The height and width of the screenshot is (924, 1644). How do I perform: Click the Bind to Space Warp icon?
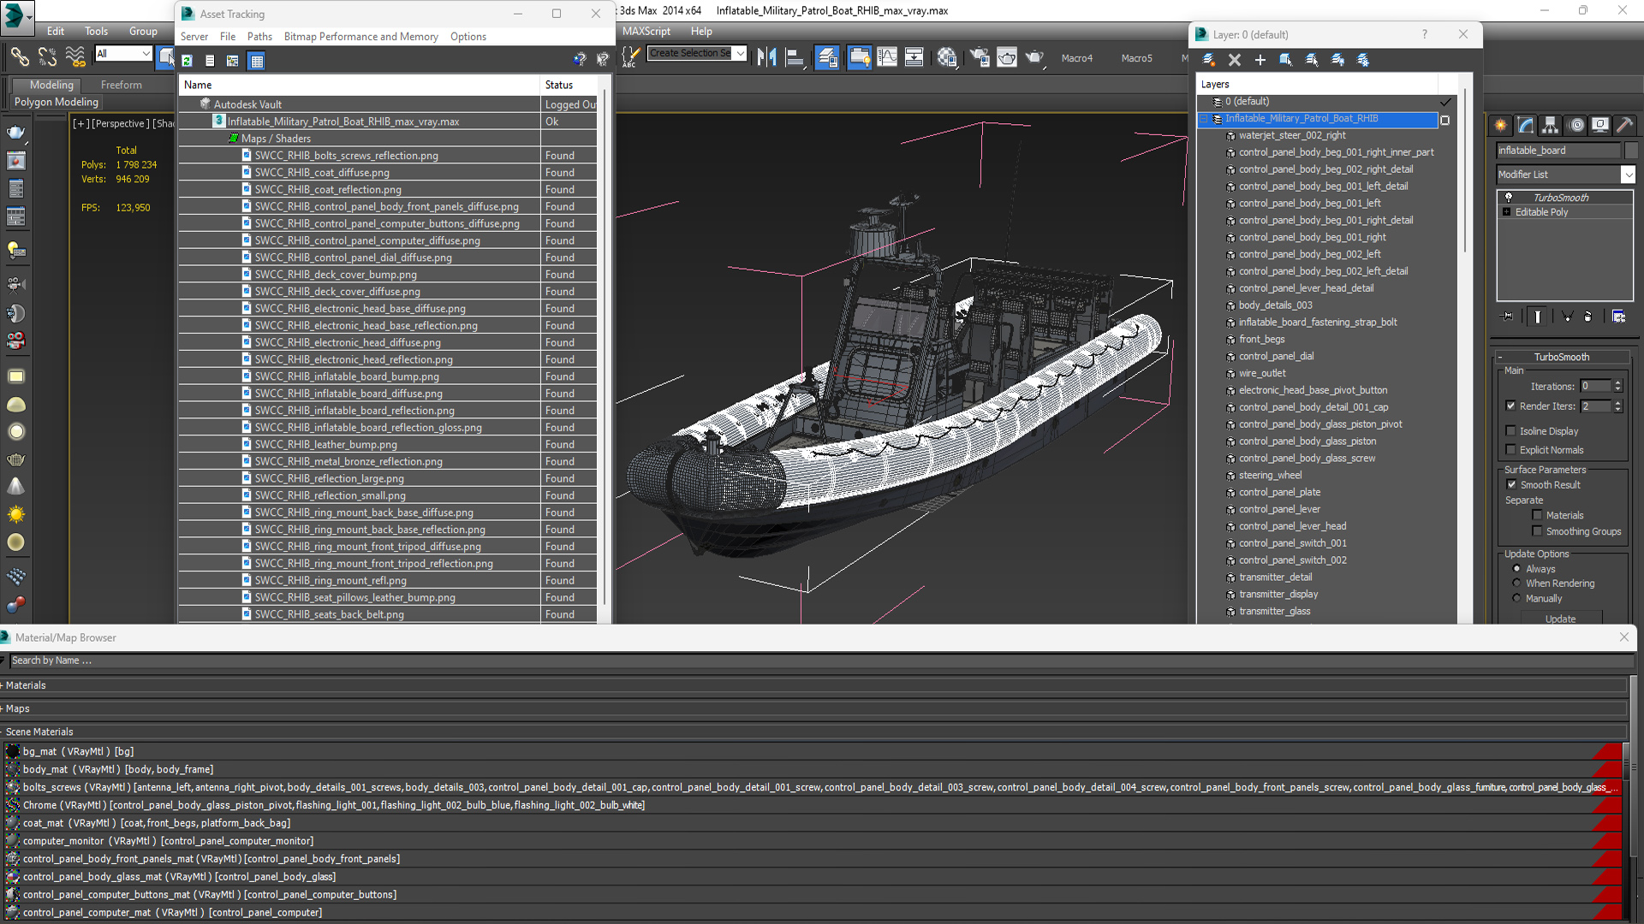75,57
